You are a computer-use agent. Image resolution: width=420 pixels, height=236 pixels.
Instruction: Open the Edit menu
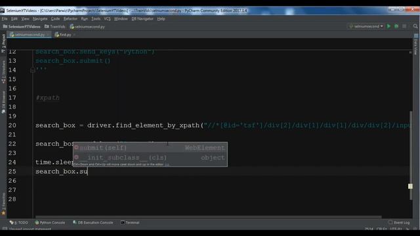(x=14, y=19)
